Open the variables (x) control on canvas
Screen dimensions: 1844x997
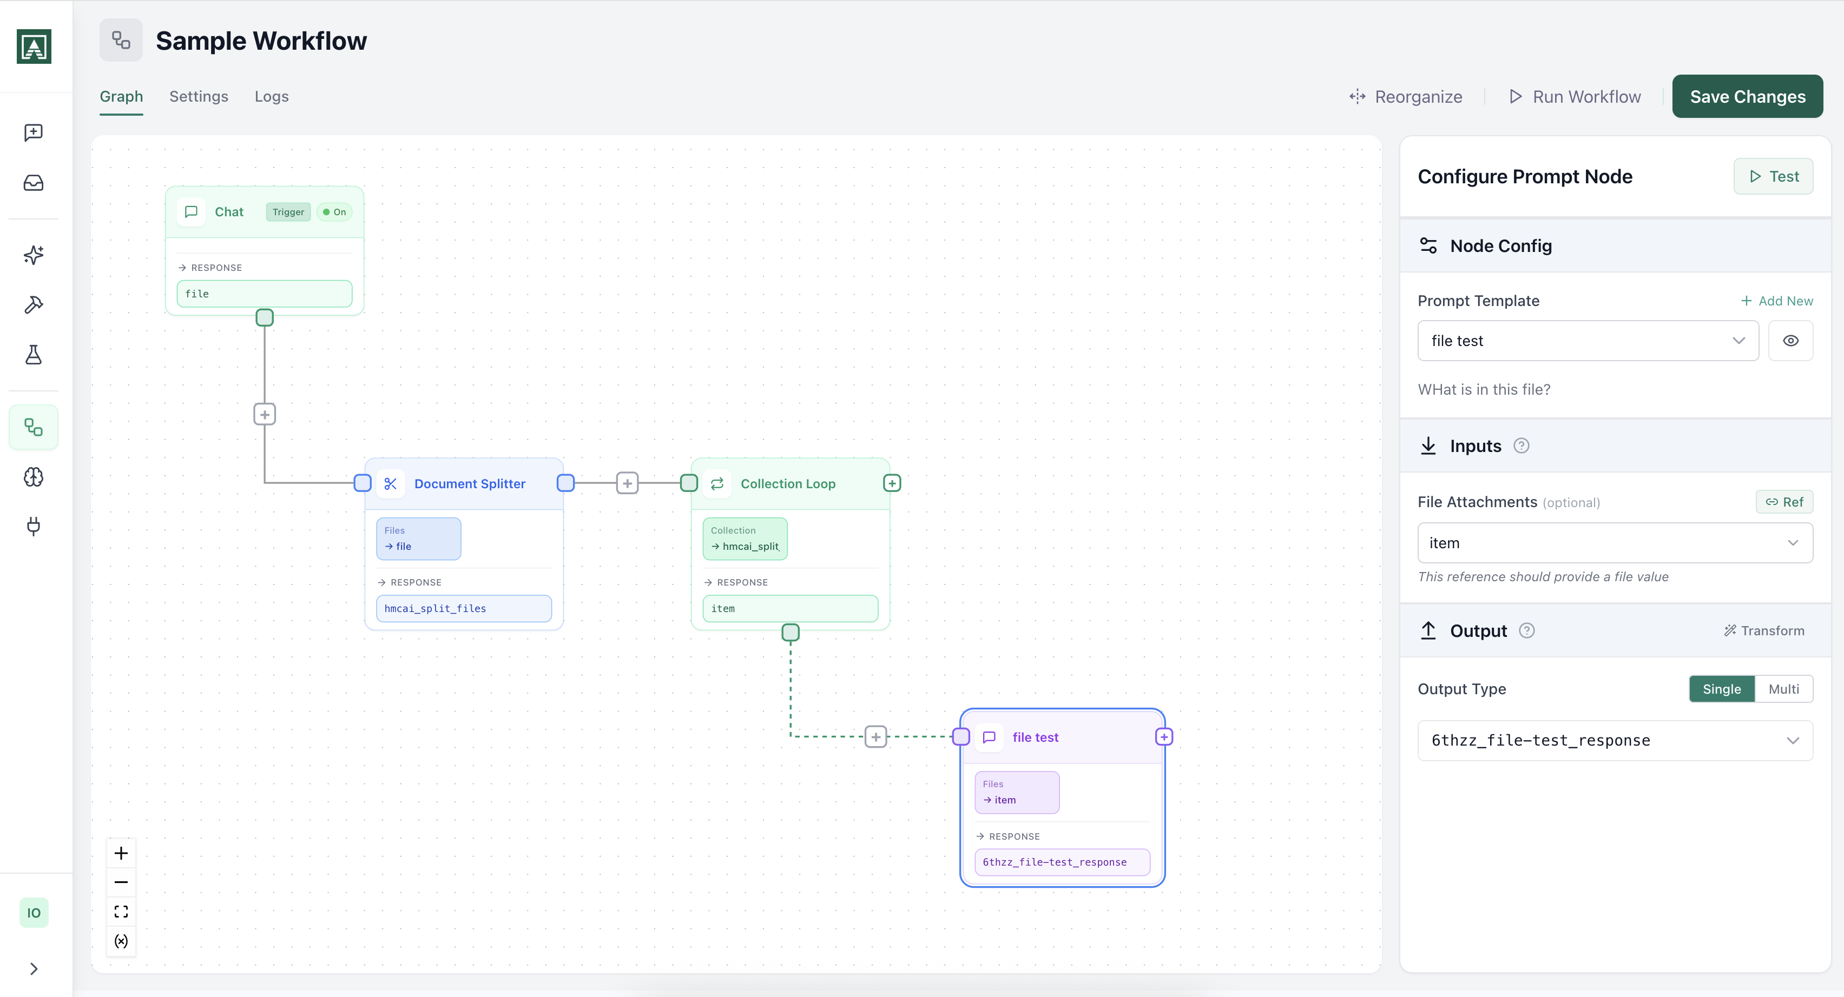click(121, 941)
